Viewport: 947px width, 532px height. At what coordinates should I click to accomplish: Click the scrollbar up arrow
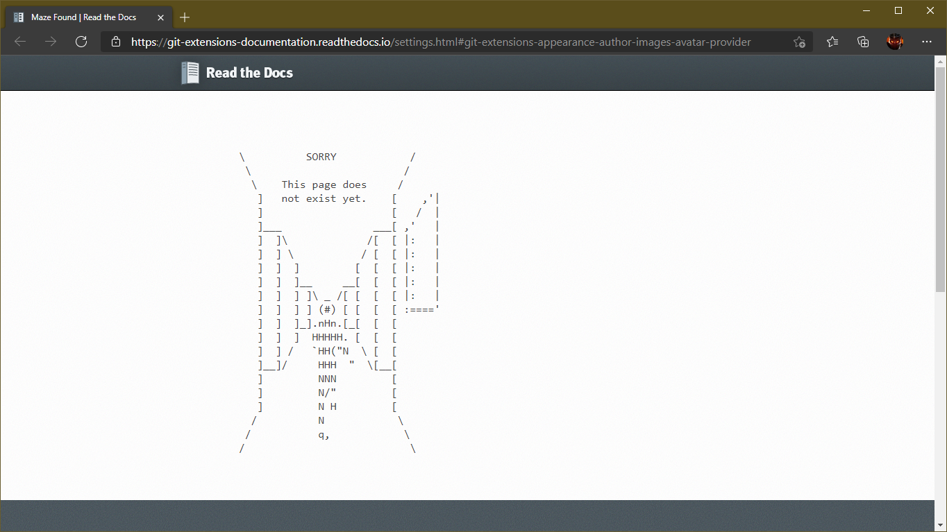(941, 62)
